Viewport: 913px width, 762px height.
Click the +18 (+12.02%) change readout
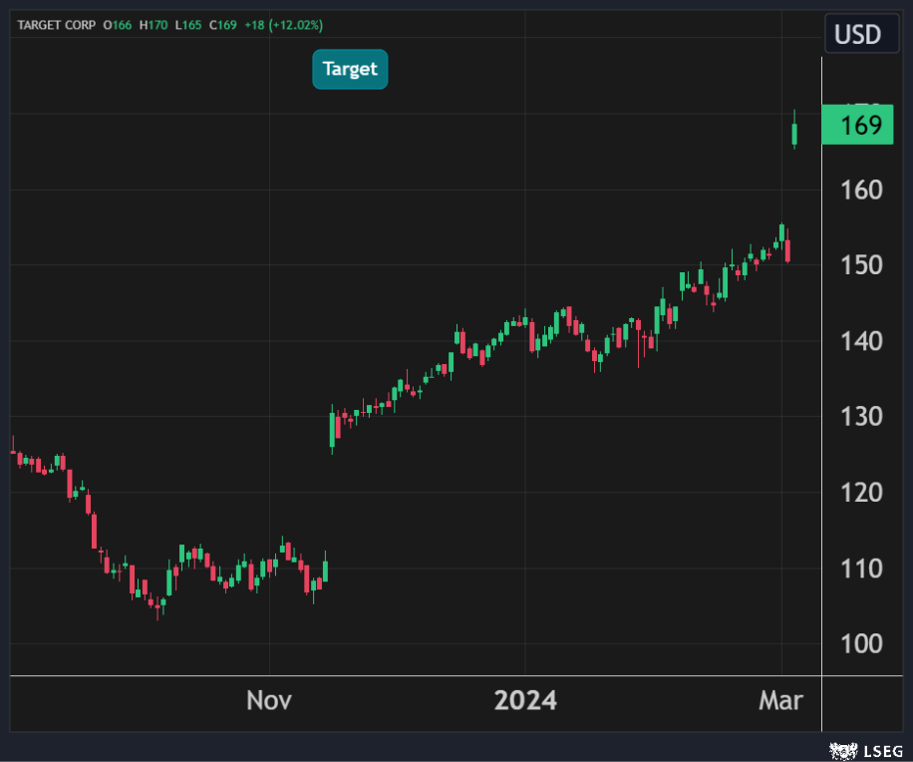pyautogui.click(x=284, y=24)
